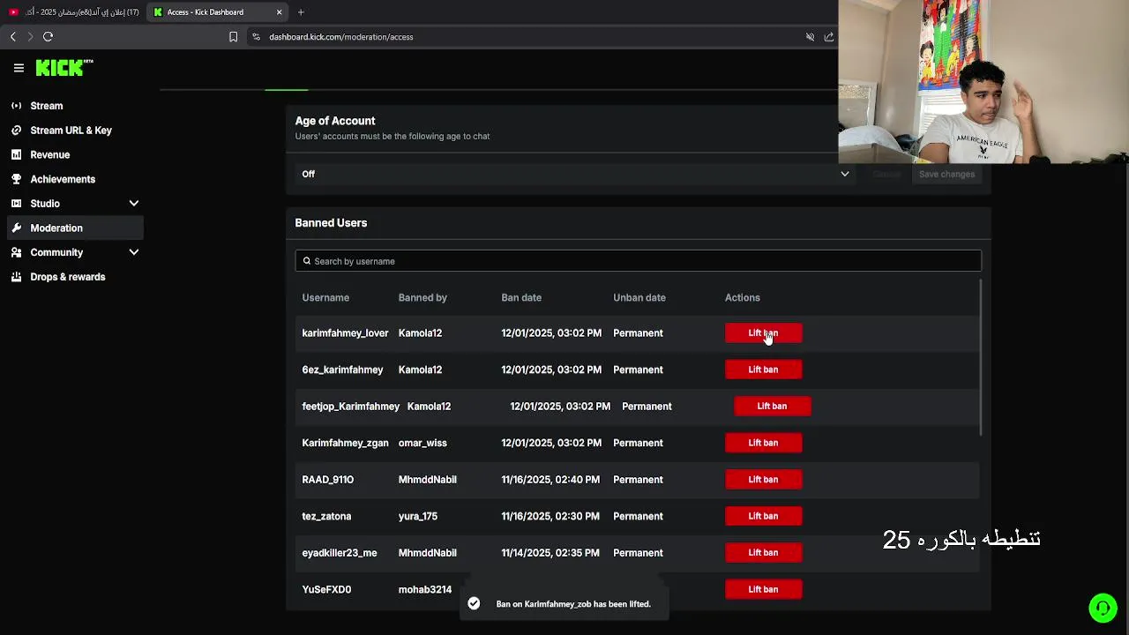Screen dimensions: 1129x635
Task: Open Stream URL & Key page
Action: pos(71,131)
